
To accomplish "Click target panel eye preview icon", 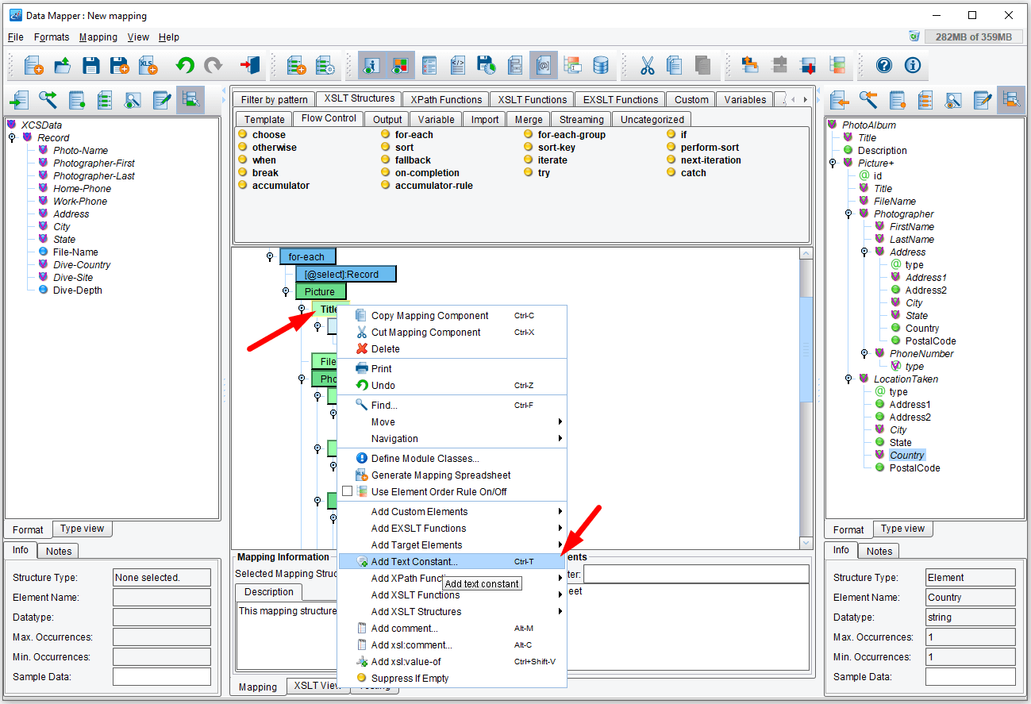I will point(953,100).
